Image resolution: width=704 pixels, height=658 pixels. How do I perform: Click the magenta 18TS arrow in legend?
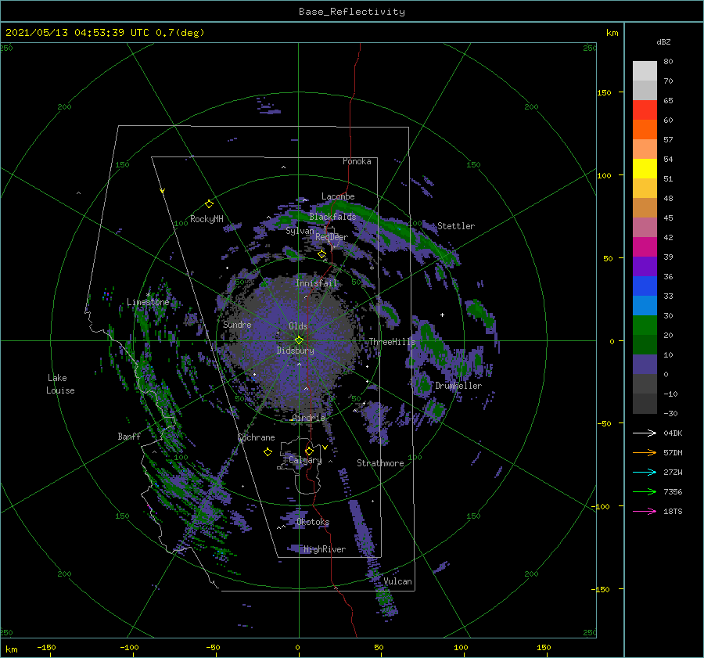point(645,511)
